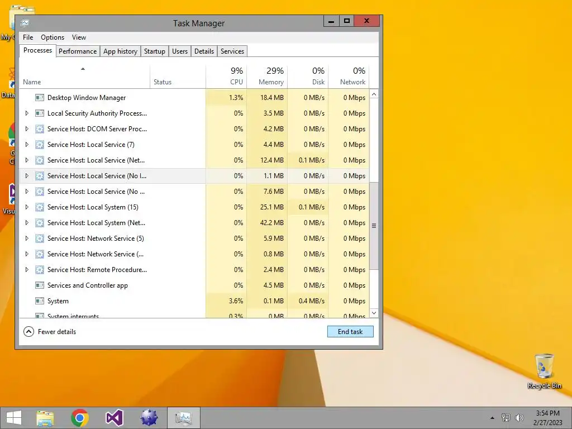Switch to the Startup tab
This screenshot has height=429, width=572.
pos(155,51)
